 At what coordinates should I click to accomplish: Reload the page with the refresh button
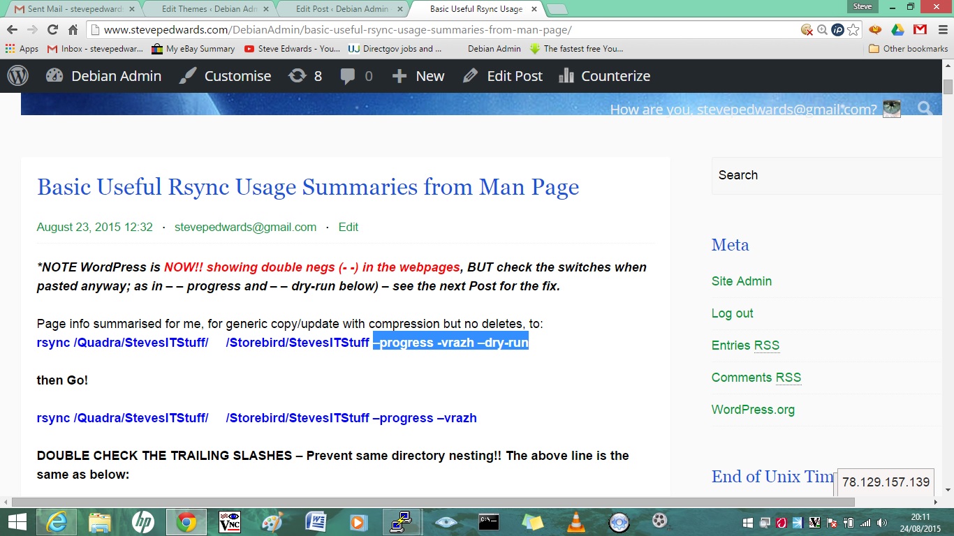point(52,30)
